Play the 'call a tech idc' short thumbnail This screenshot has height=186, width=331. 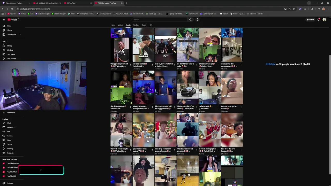(210, 87)
